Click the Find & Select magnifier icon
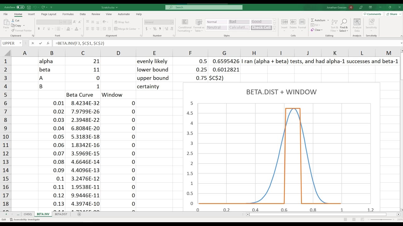 [x=344, y=22]
